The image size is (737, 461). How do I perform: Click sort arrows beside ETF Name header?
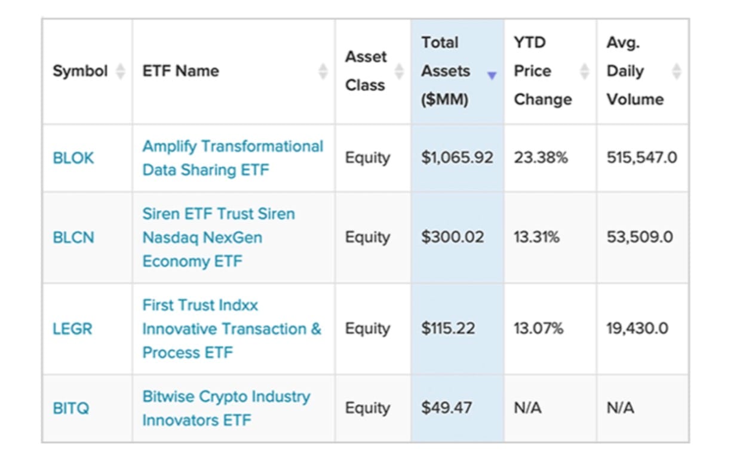tap(323, 72)
